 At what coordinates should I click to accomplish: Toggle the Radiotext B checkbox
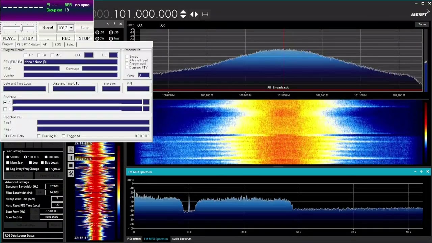coord(5,109)
